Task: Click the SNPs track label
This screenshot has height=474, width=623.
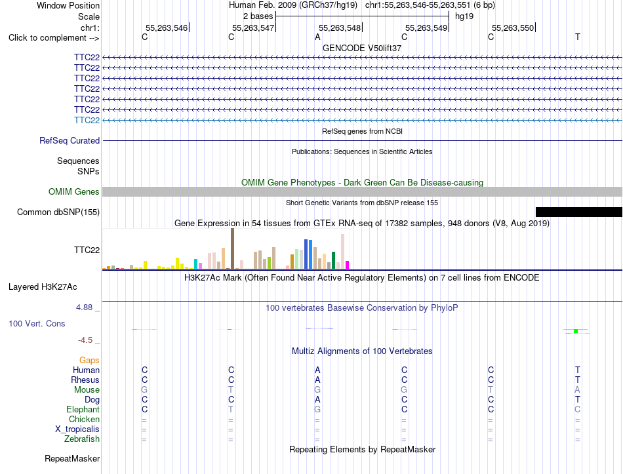Action: 89,171
